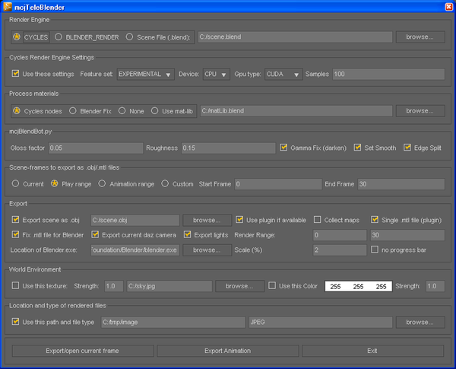This screenshot has width=456, height=369.
Task: Click the C:/sky.jpg path field
Action: pyautogui.click(x=169, y=286)
